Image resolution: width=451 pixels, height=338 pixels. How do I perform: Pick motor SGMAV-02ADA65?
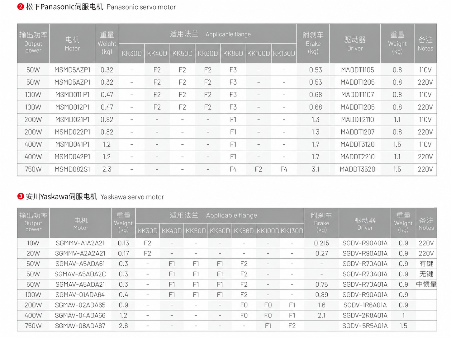coord(80,305)
